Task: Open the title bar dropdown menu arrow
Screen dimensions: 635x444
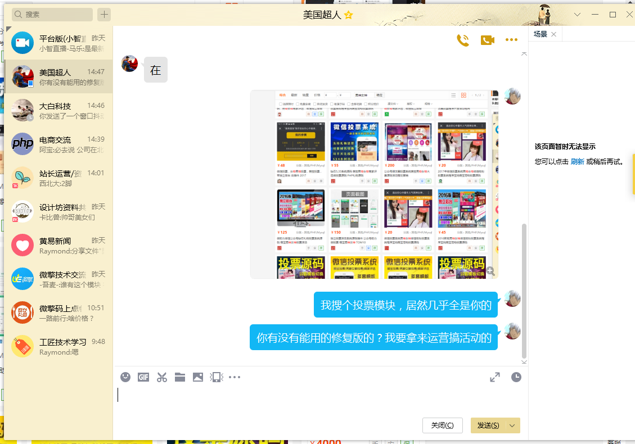Action: coord(578,15)
